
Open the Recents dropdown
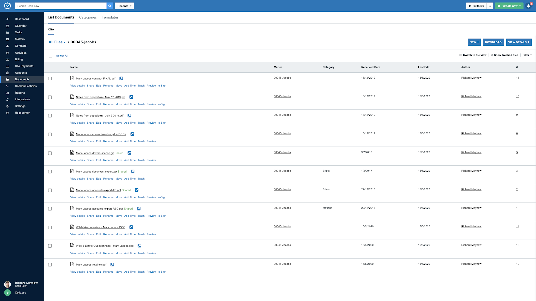(x=124, y=6)
